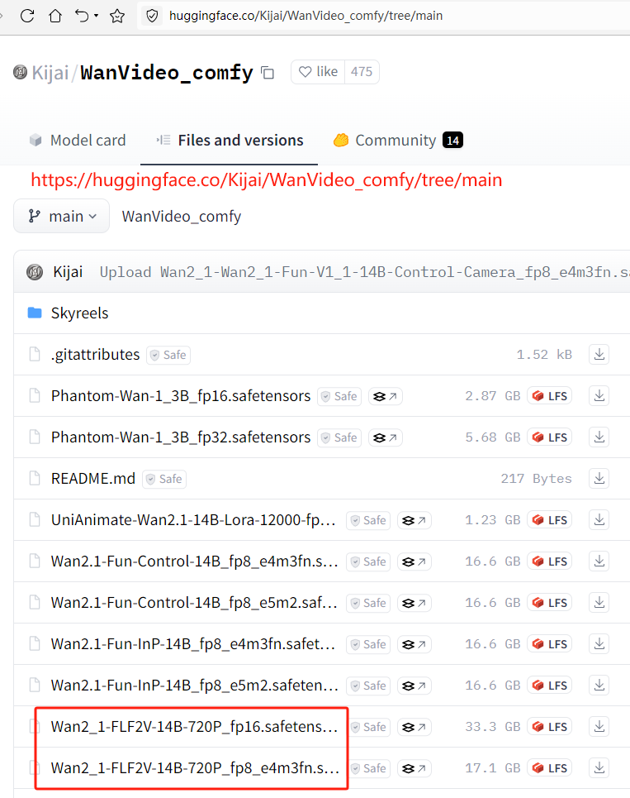Open Wan2.1-Fun-Control-14B_fp8_e4m3fn file
Viewport: 630px width, 798px height.
[x=194, y=561]
